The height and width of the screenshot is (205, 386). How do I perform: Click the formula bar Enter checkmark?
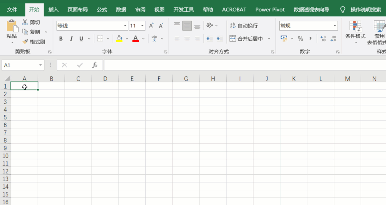click(80, 65)
